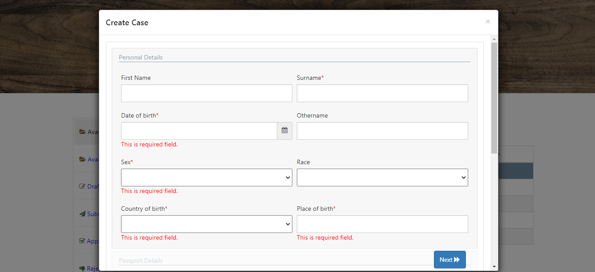Viewport: 595px width, 272px height.
Task: Click the Surname field label
Action: pos(310,78)
